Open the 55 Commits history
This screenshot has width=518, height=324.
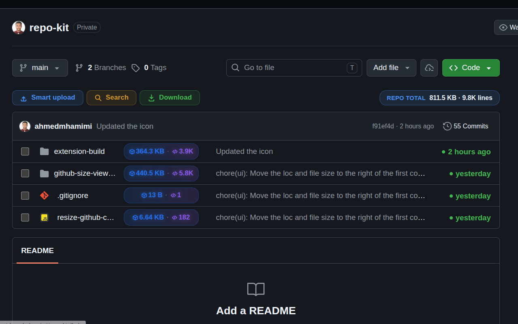pyautogui.click(x=466, y=126)
